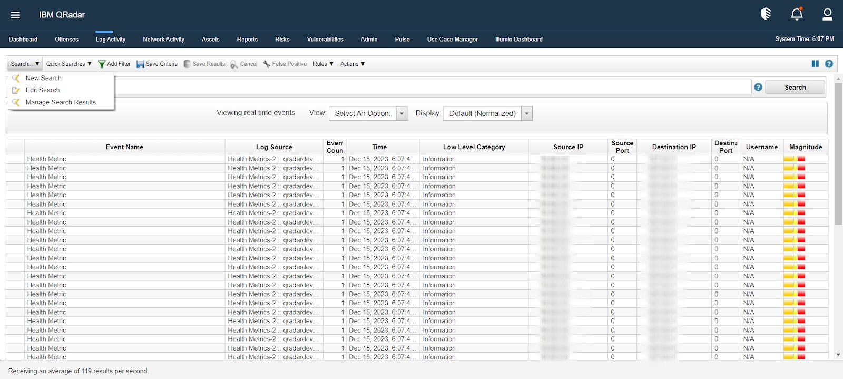Screen dimensions: 843x379
Task: Click the results per second status text
Action: tap(79, 371)
